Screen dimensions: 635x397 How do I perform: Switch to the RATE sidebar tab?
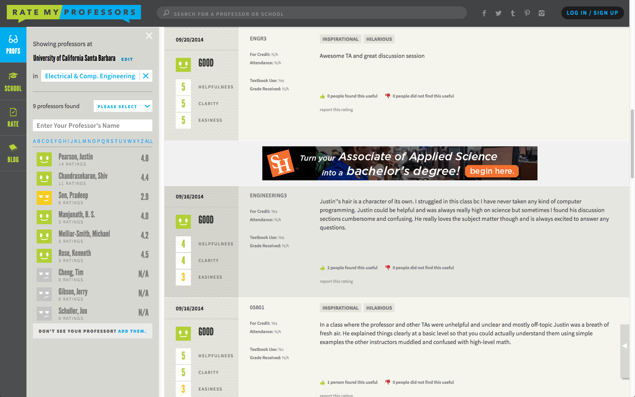[x=13, y=118]
